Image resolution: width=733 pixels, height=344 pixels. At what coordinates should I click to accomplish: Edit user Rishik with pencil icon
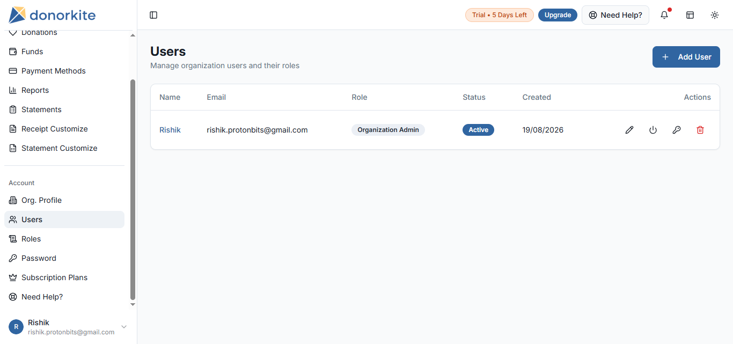pos(629,130)
